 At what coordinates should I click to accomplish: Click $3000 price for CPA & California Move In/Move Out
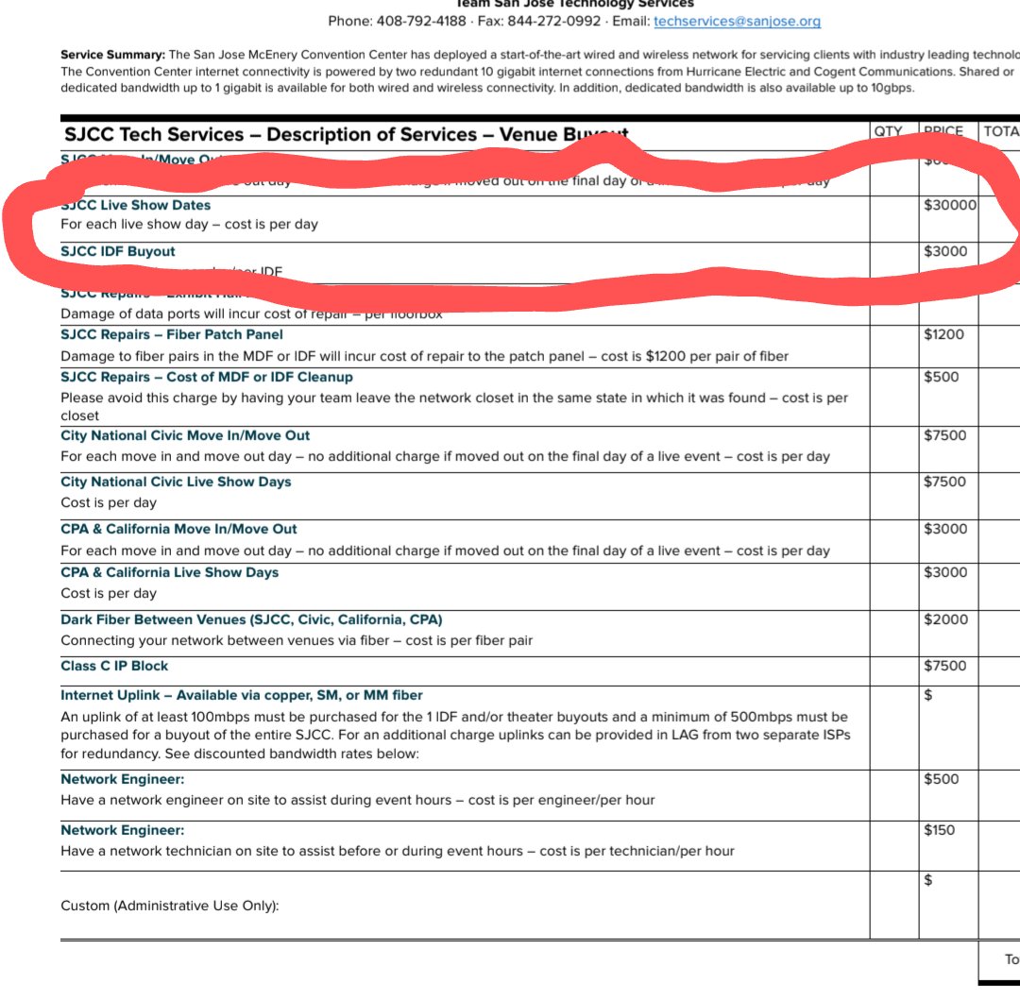pyautogui.click(x=945, y=529)
